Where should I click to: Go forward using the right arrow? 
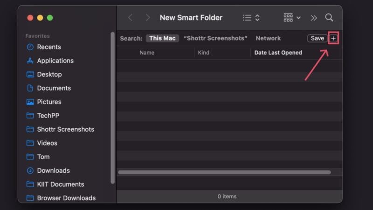148,18
